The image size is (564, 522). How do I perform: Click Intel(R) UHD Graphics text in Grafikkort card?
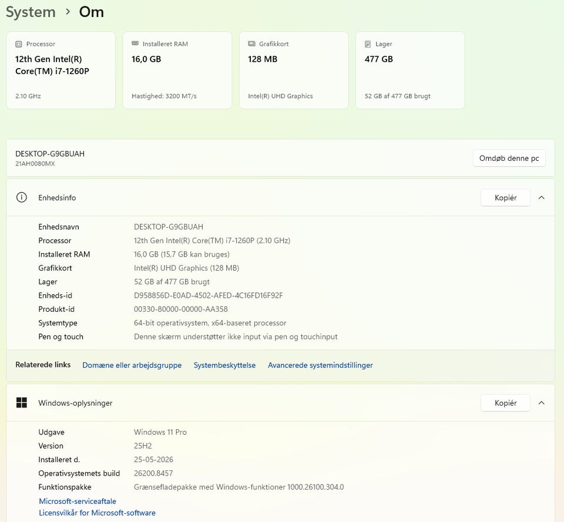pyautogui.click(x=280, y=96)
